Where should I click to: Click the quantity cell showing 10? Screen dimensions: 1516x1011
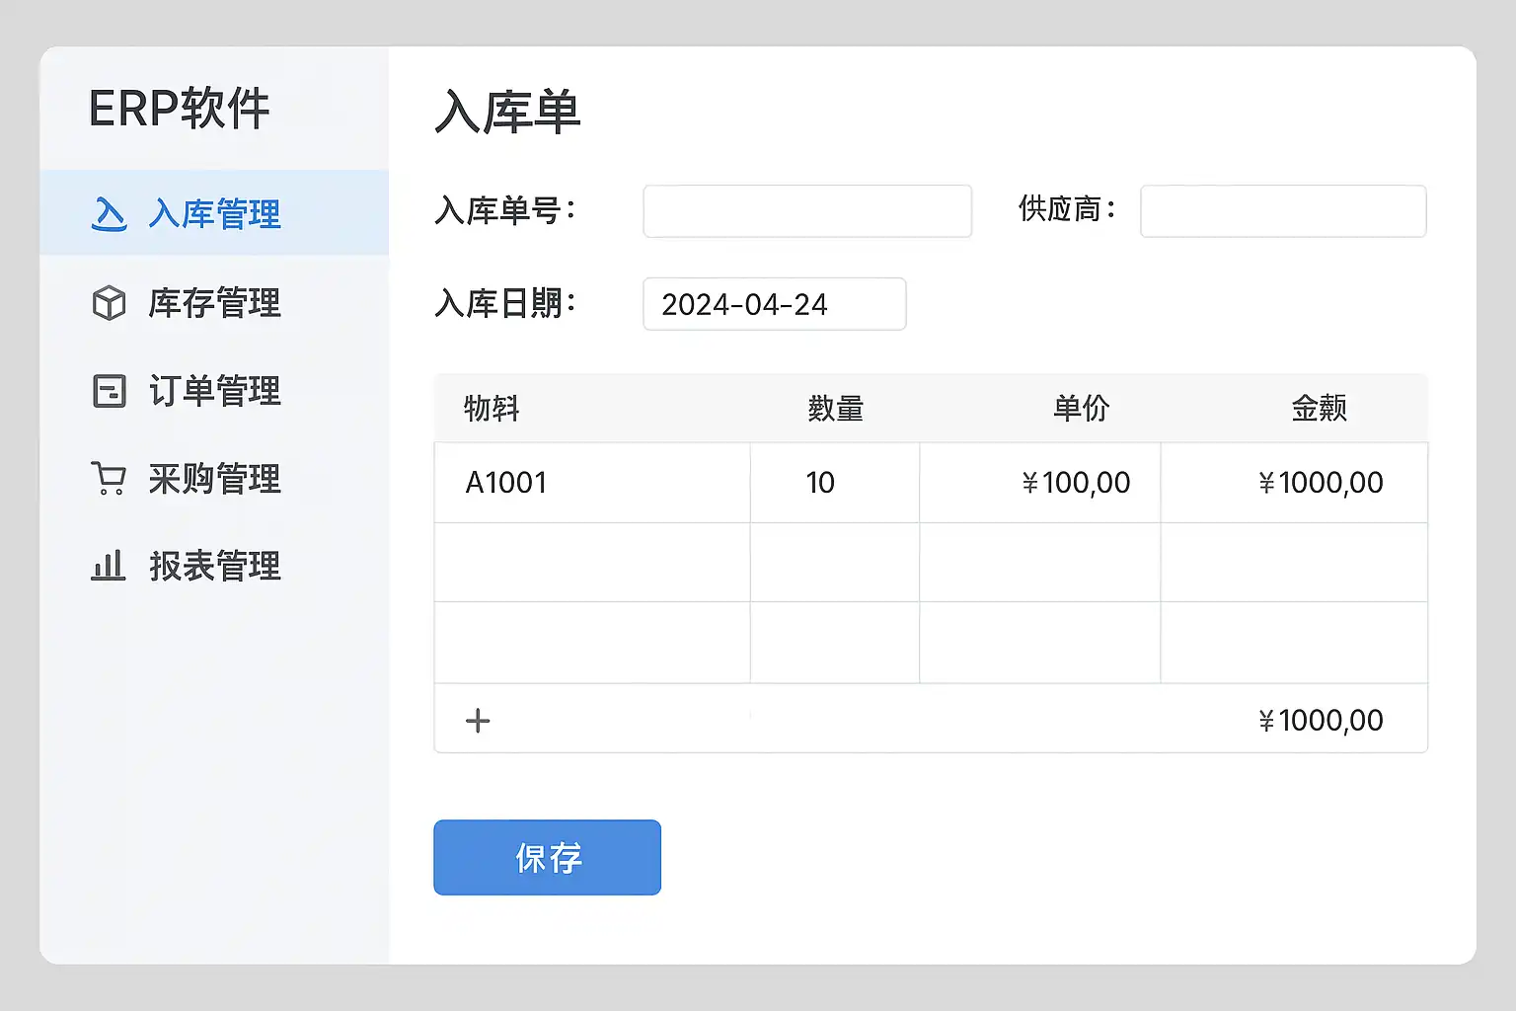click(x=834, y=483)
